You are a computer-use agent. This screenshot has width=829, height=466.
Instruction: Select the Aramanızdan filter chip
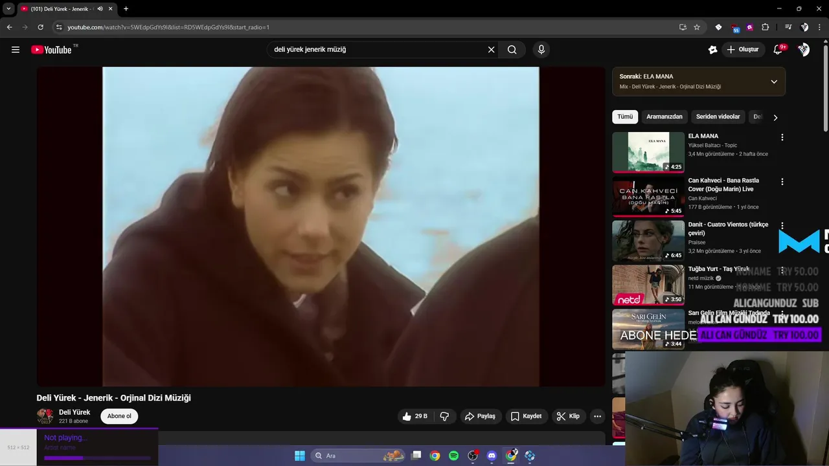tap(664, 117)
